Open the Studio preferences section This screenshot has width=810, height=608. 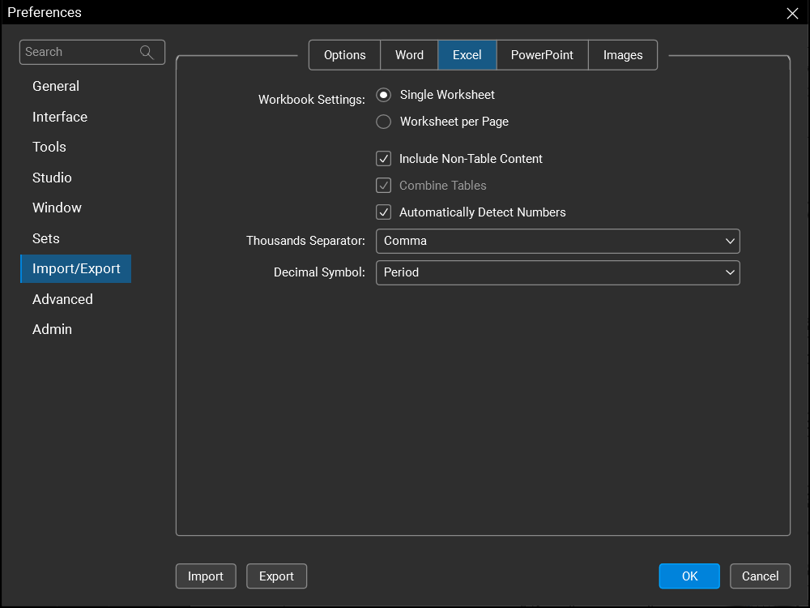tap(52, 178)
